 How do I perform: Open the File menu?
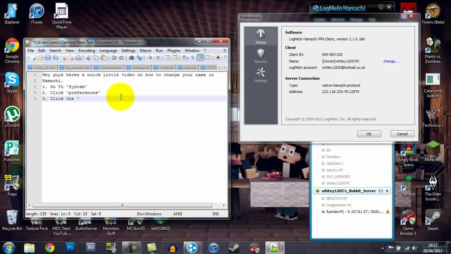[31, 50]
